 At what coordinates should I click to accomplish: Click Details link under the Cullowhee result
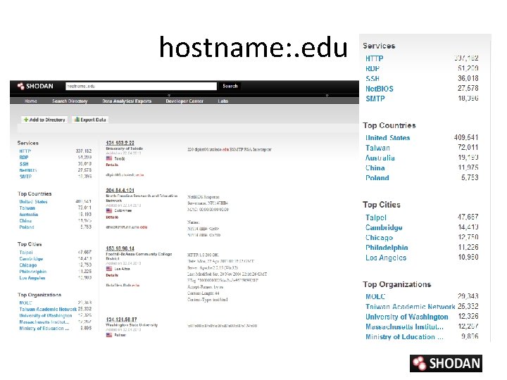[x=112, y=217]
